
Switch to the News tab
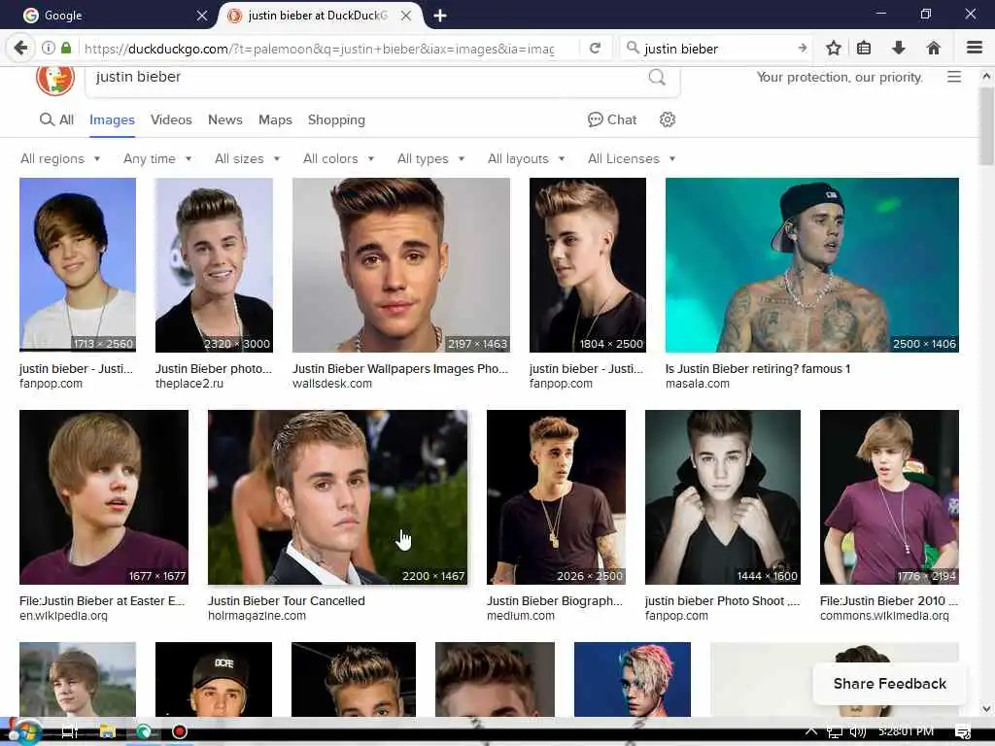(225, 119)
